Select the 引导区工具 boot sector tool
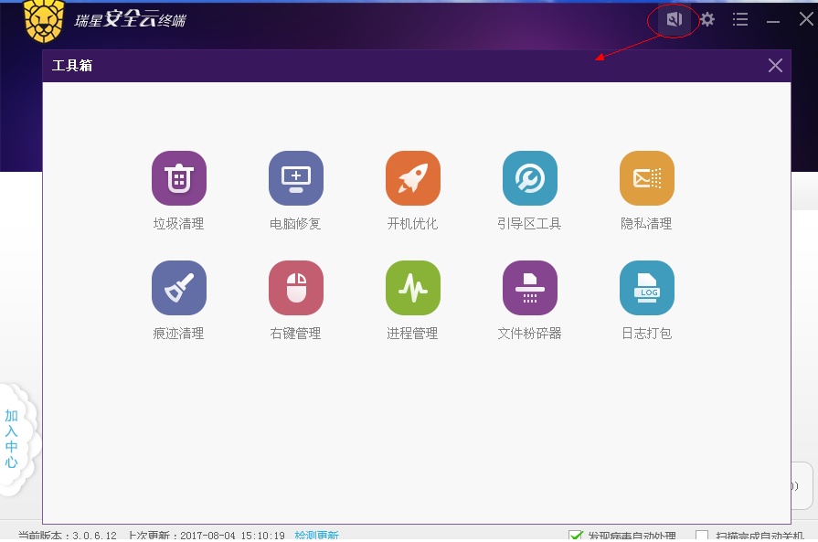The width and height of the screenshot is (818, 542). coord(529,178)
